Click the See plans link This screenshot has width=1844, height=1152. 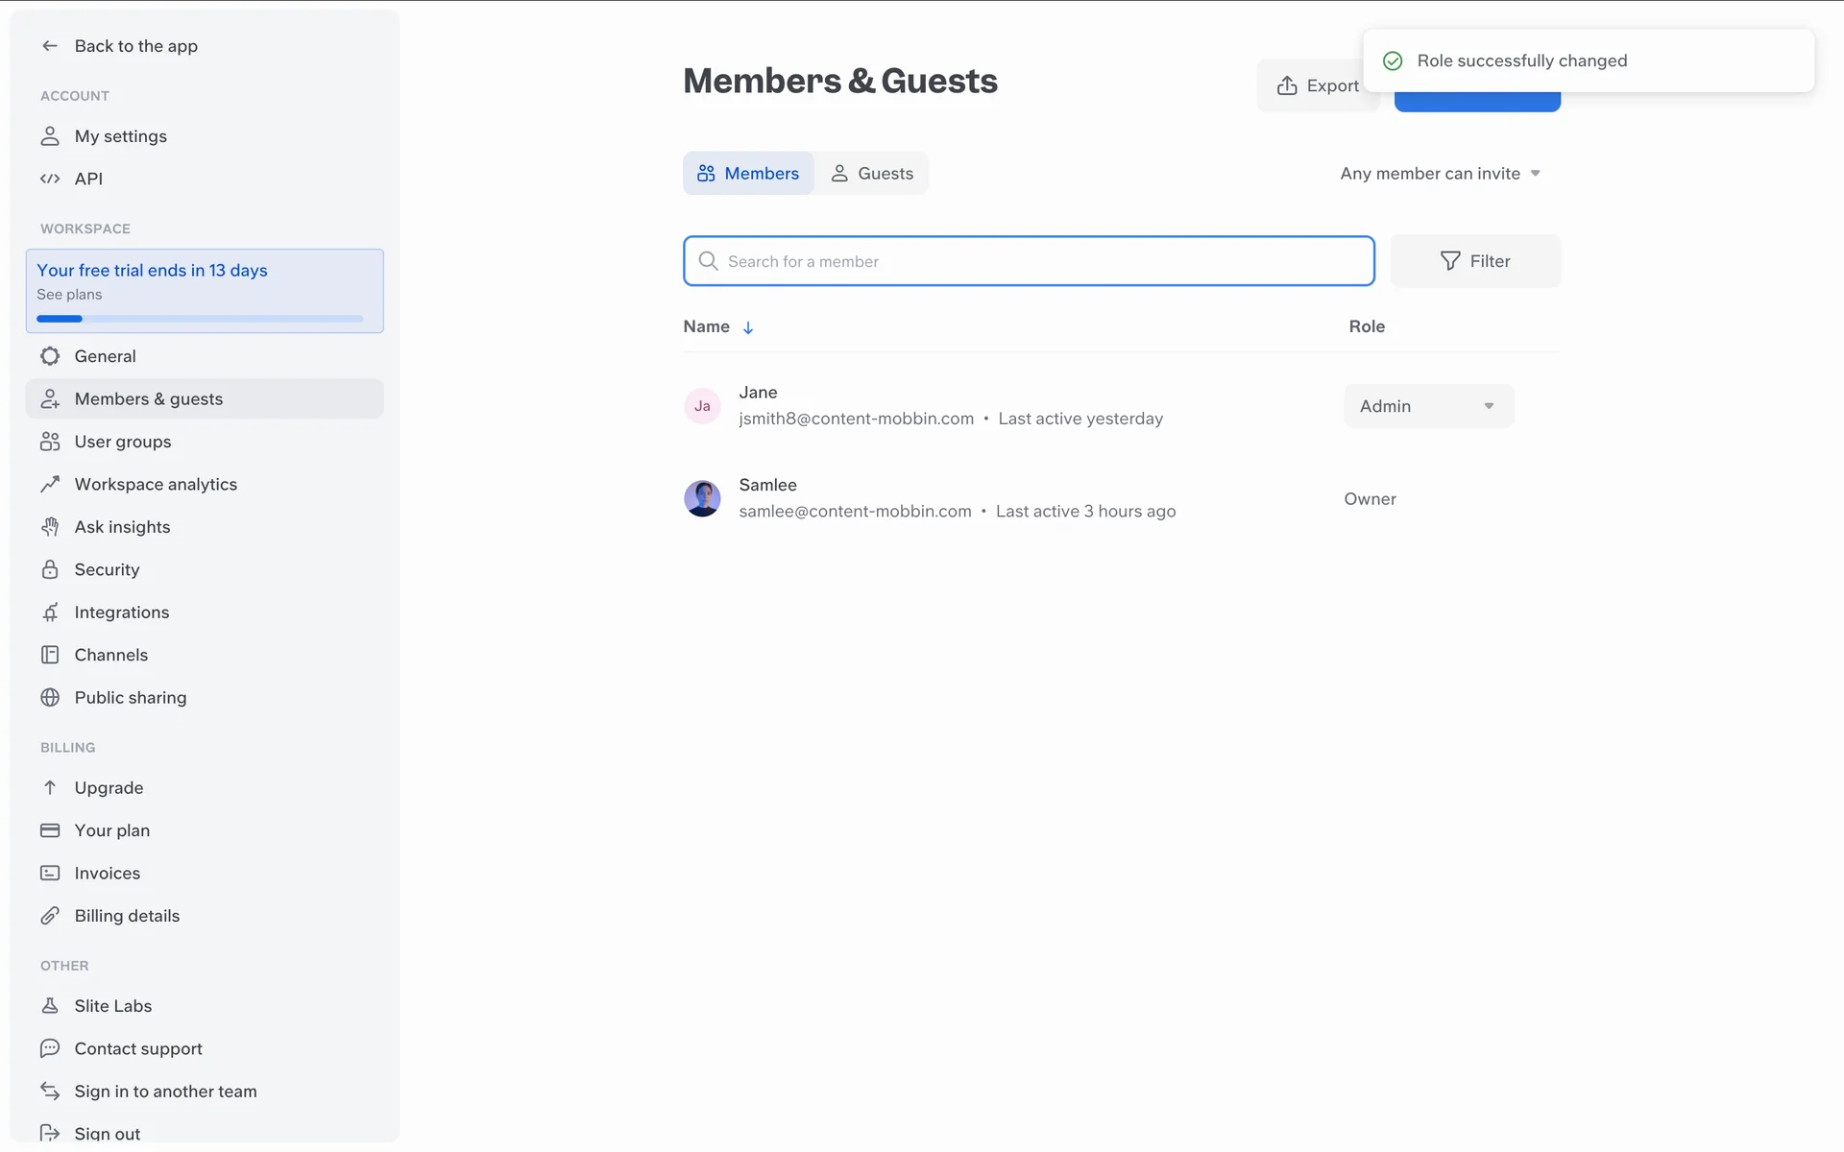[69, 295]
